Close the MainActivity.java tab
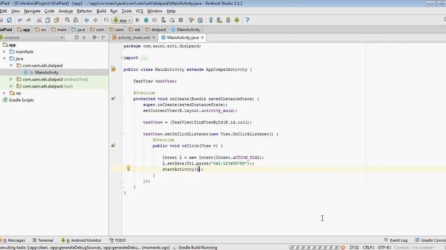The image size is (446, 250). click(x=202, y=37)
